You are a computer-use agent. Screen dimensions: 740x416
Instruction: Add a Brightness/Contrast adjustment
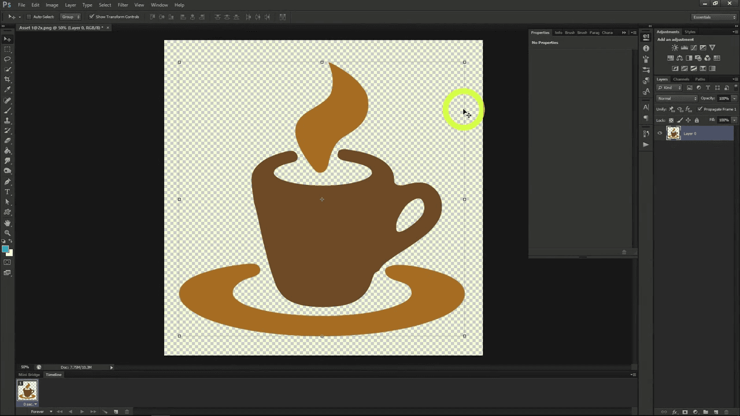pos(675,47)
